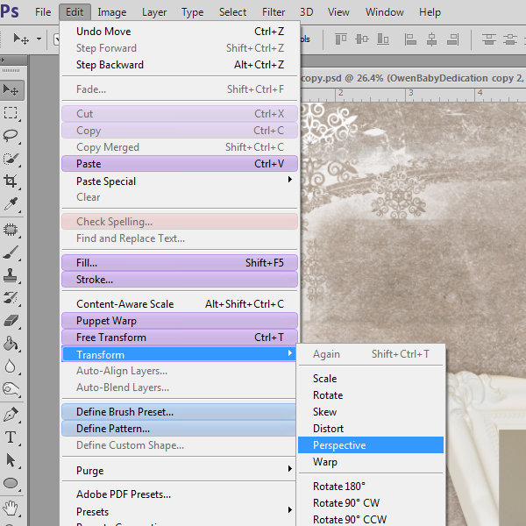Select the Dodge tool
Screen dimensions: 526x526
click(x=11, y=388)
